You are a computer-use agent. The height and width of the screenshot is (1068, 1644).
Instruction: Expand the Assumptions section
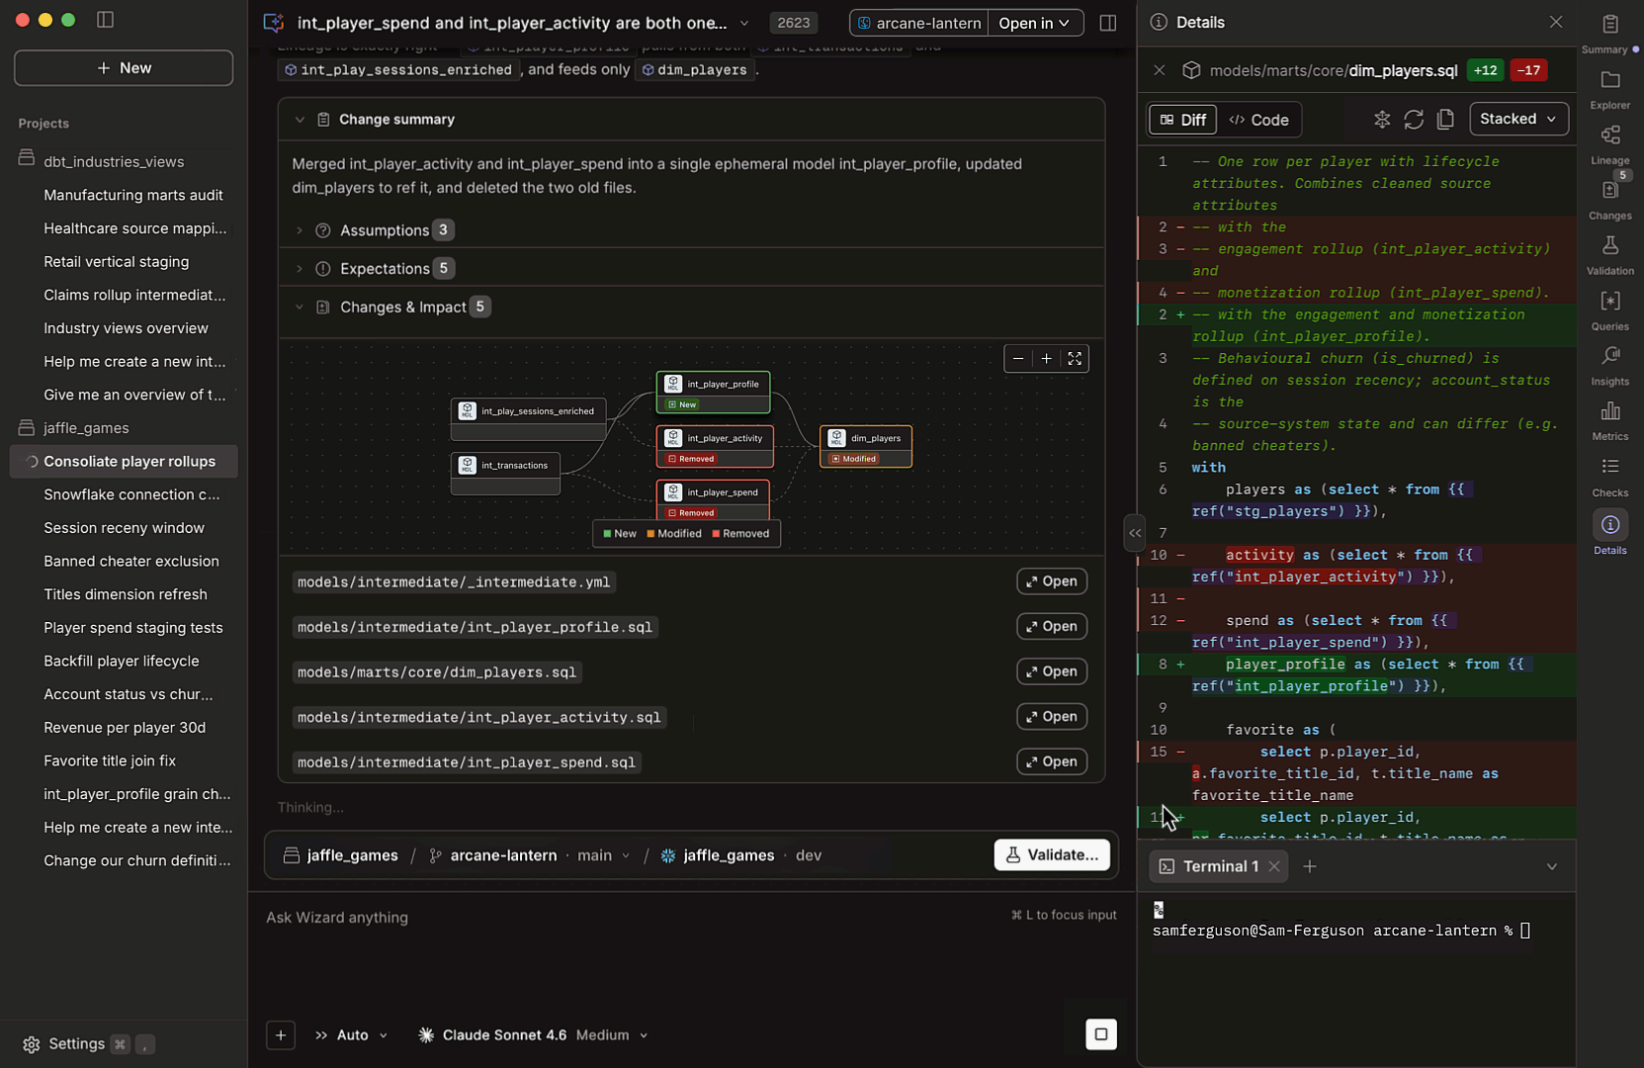point(300,230)
